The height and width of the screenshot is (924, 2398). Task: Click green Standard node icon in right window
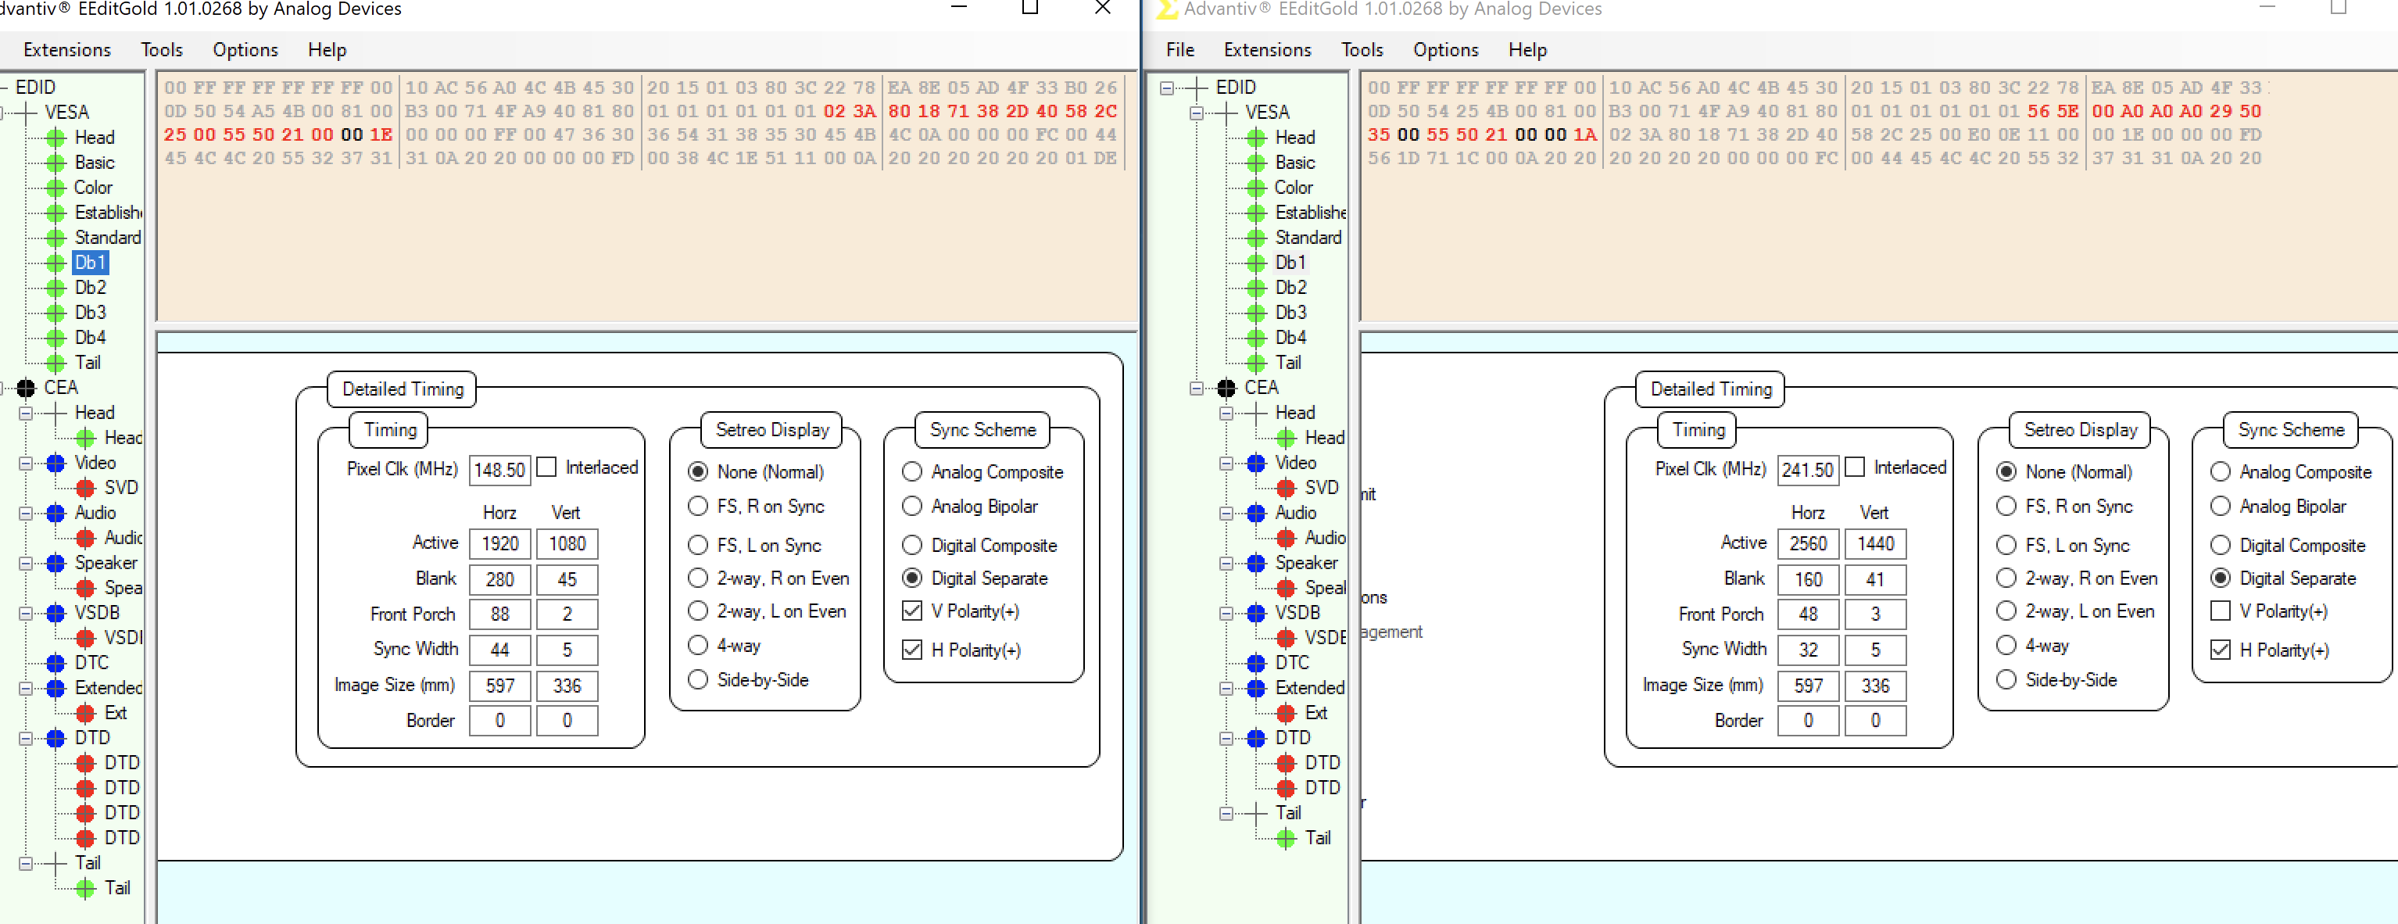pos(1257,238)
